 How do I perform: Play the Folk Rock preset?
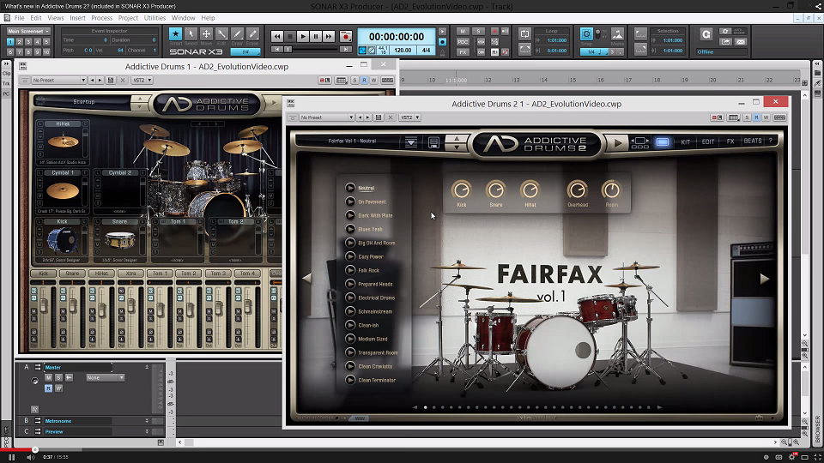[350, 270]
